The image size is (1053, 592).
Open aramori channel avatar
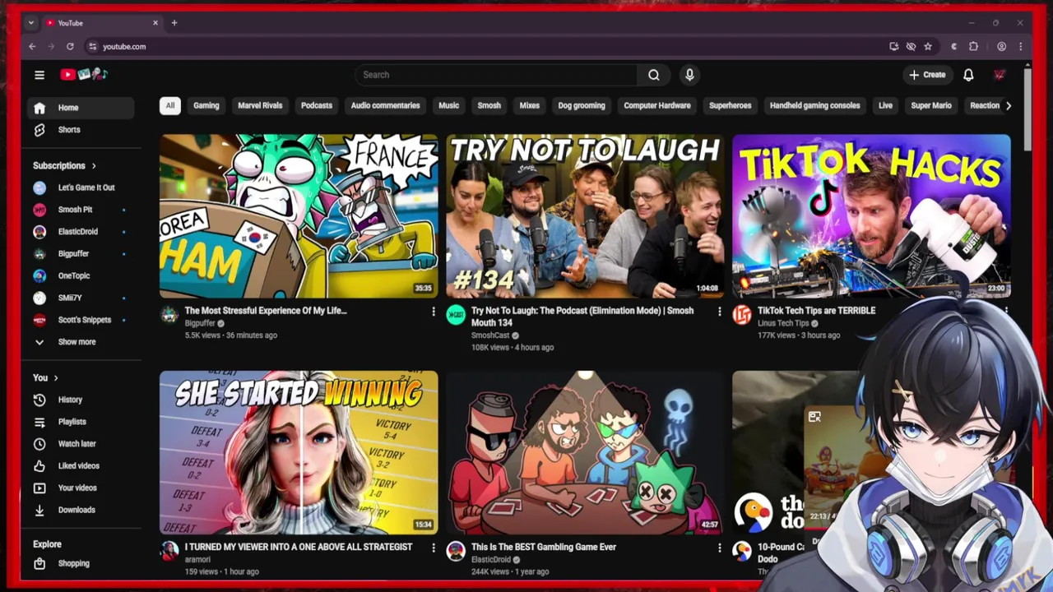coord(169,551)
